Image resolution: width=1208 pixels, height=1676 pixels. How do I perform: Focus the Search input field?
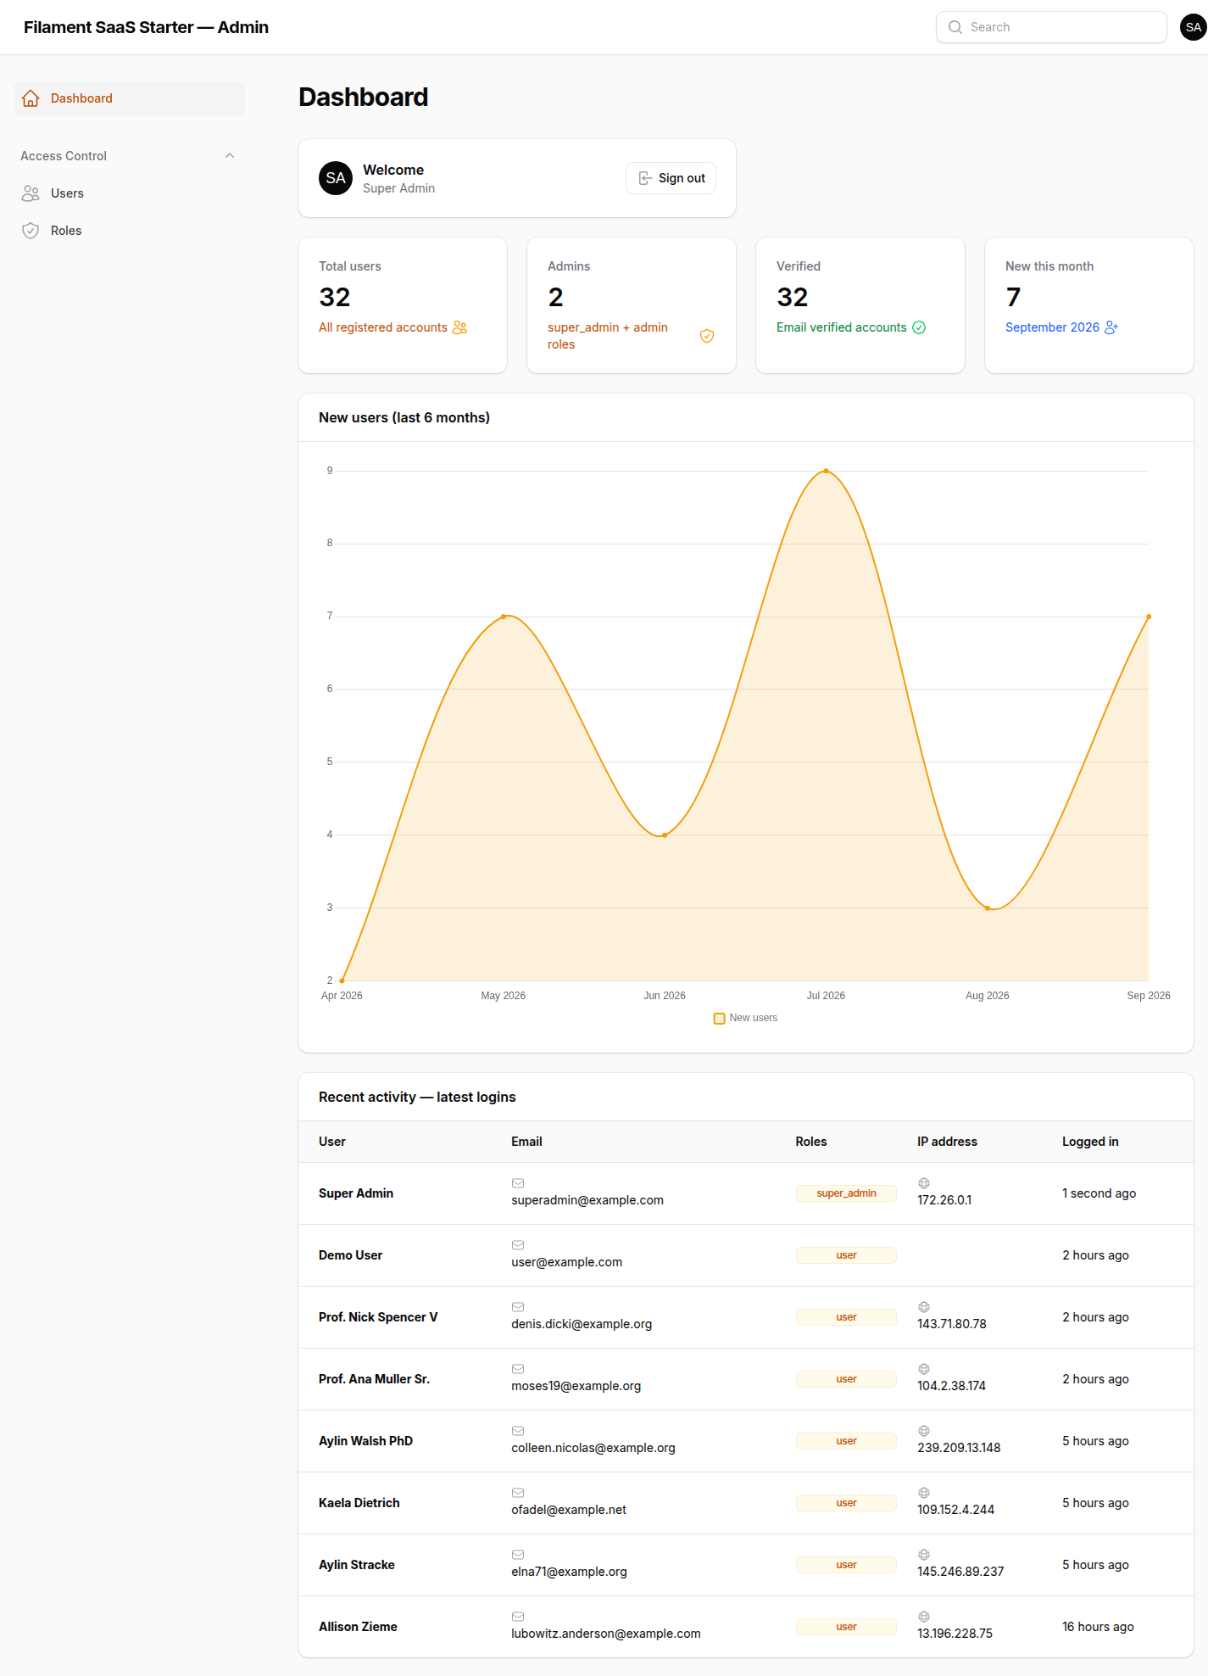coord(1051,27)
